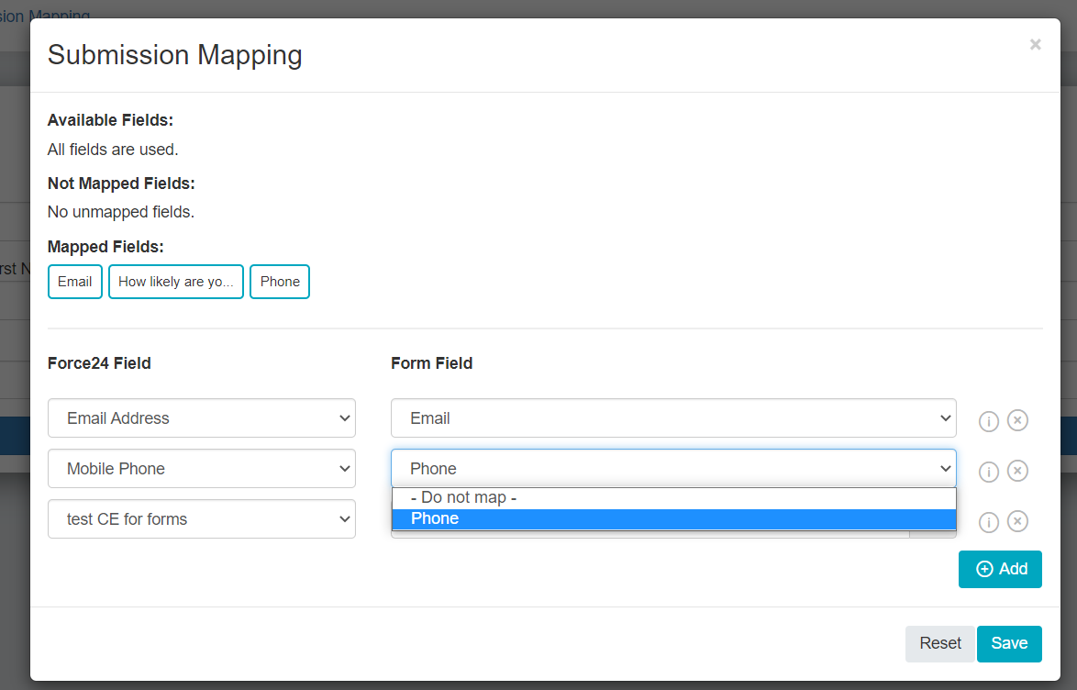
Task: Click the 'How likely are yo...' mapped tag
Action: [176, 282]
